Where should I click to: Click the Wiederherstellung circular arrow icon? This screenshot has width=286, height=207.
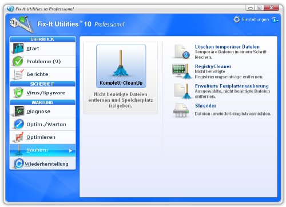coord(18,164)
